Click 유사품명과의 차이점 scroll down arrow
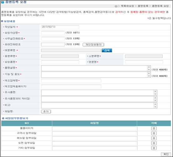The width and height of the screenshot is (173, 157). [155, 100]
